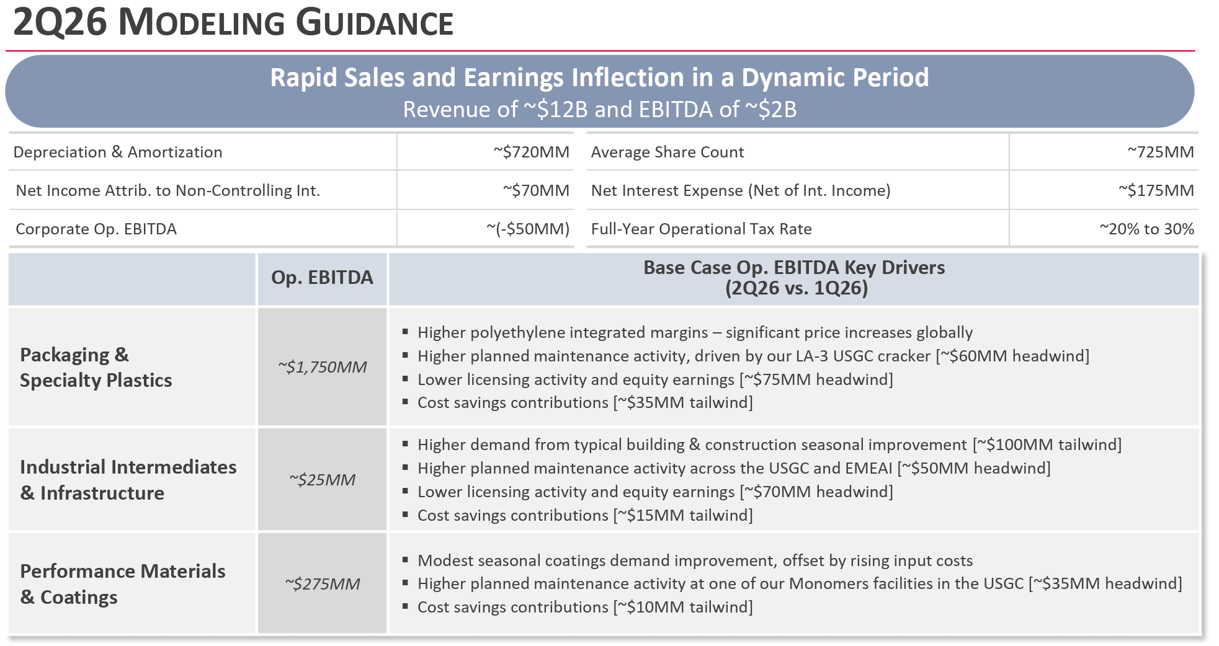
Task: Click the Performance Materials & Coatings segment name
Action: [x=123, y=584]
